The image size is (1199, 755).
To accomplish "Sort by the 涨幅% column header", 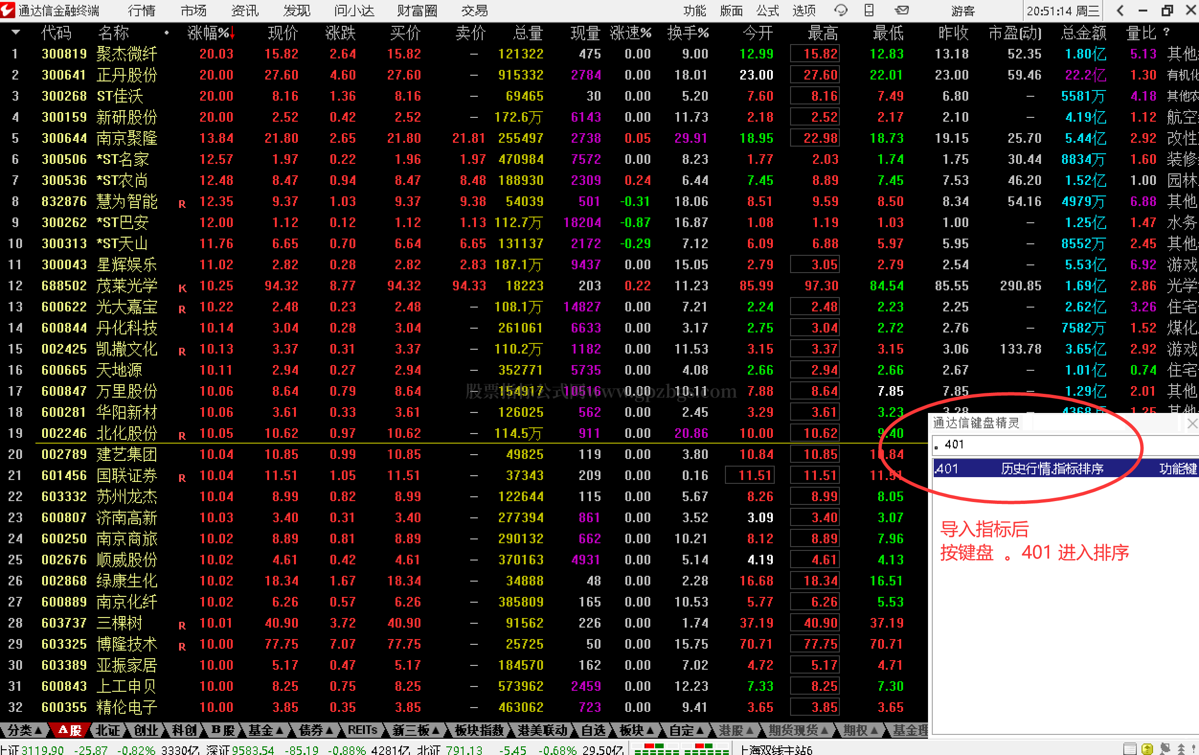I will [x=211, y=33].
